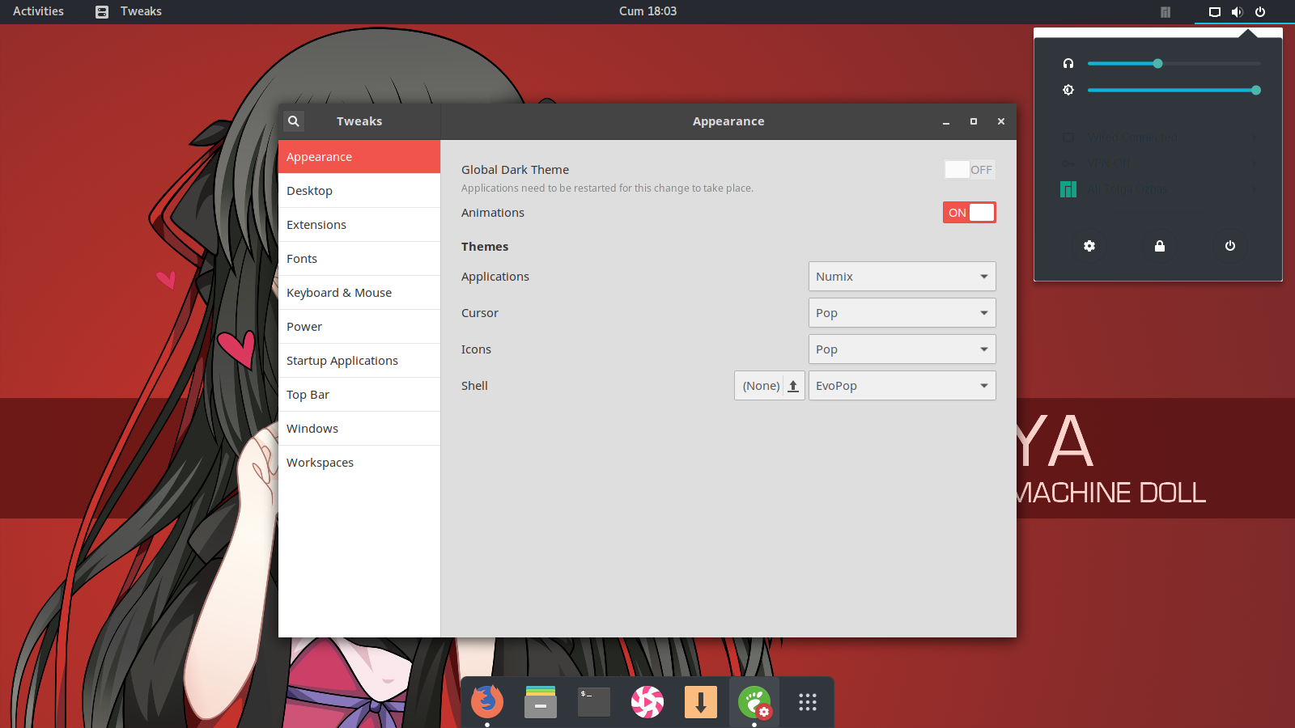Click the Themes section heading
This screenshot has height=728, width=1295.
tap(485, 247)
